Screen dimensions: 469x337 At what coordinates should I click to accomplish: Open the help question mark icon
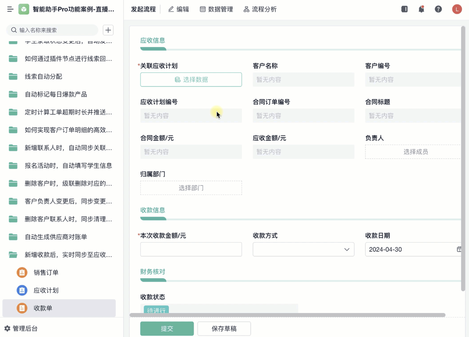point(438,9)
